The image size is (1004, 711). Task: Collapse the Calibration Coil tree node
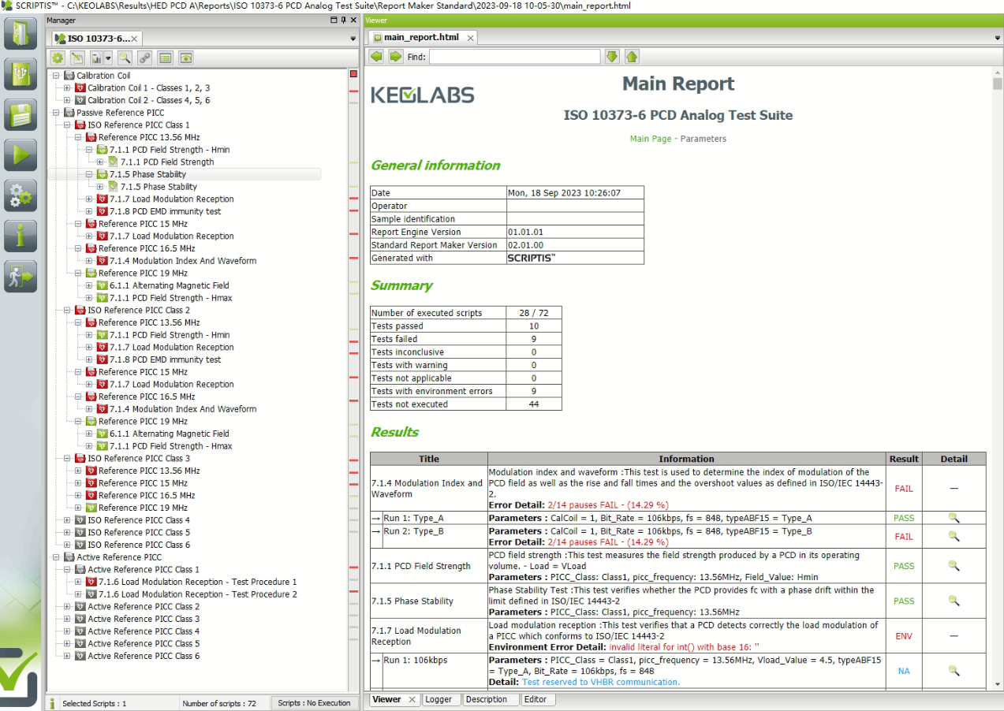click(56, 76)
